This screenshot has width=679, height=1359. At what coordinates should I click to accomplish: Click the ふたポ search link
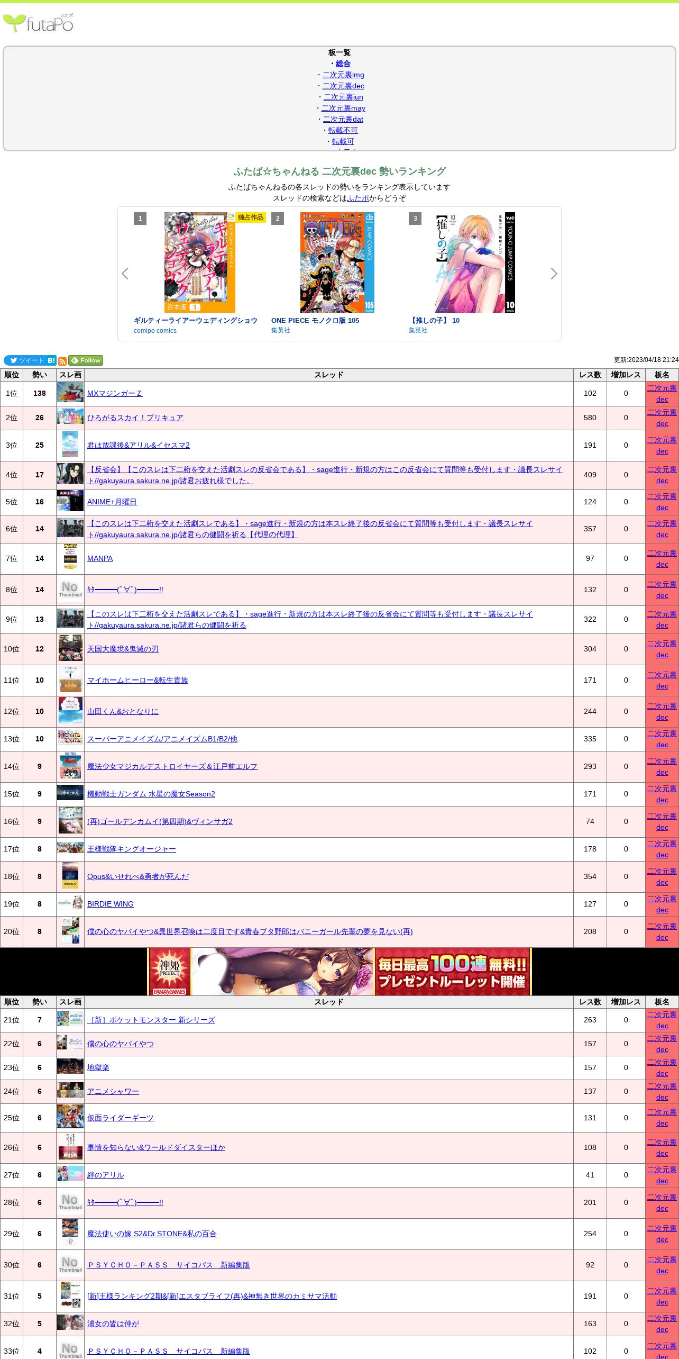[358, 198]
